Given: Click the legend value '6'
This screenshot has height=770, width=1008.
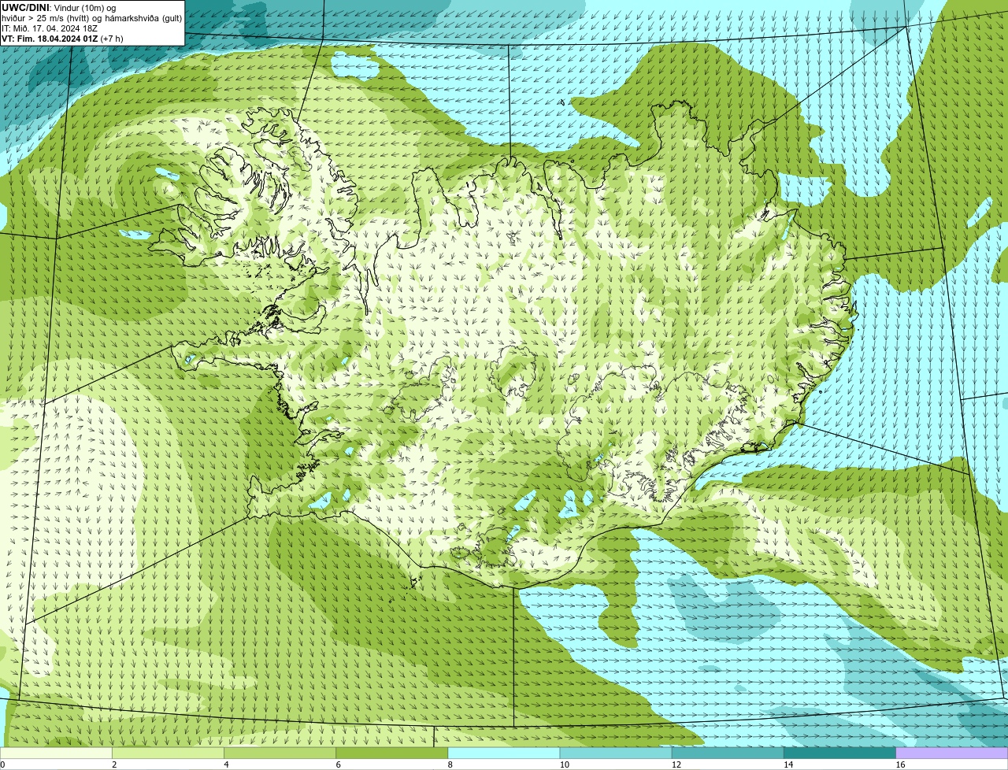Looking at the screenshot, I should 338,764.
